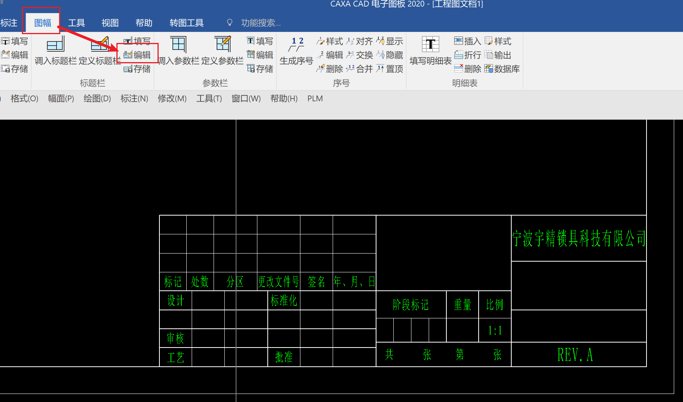Open the 格式(O) menu
Screen dimensions: 683x402
(x=25, y=99)
